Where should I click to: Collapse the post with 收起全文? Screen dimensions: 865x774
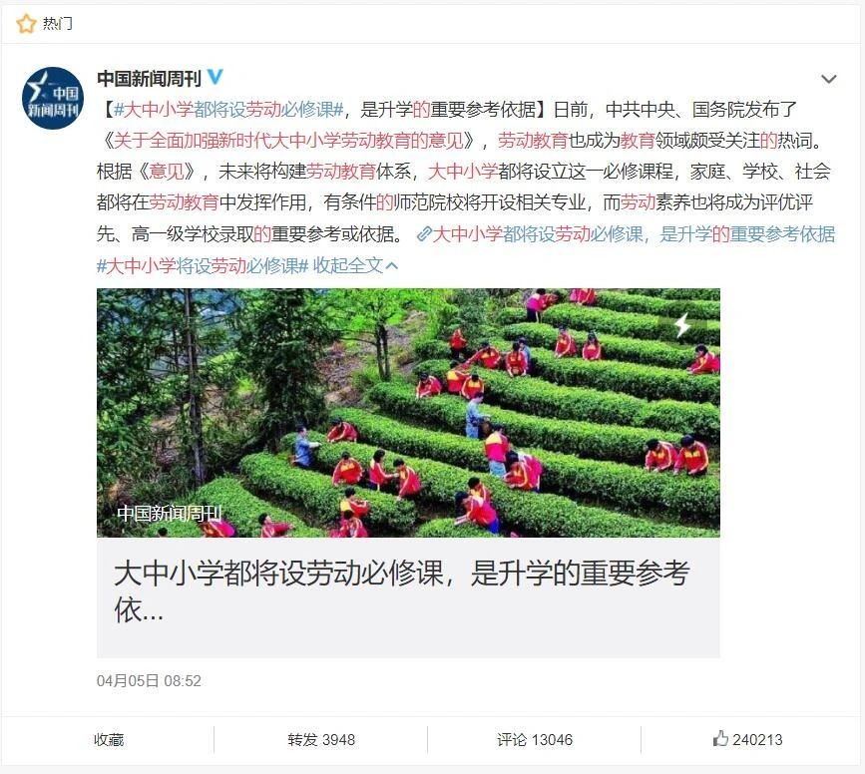tap(347, 266)
